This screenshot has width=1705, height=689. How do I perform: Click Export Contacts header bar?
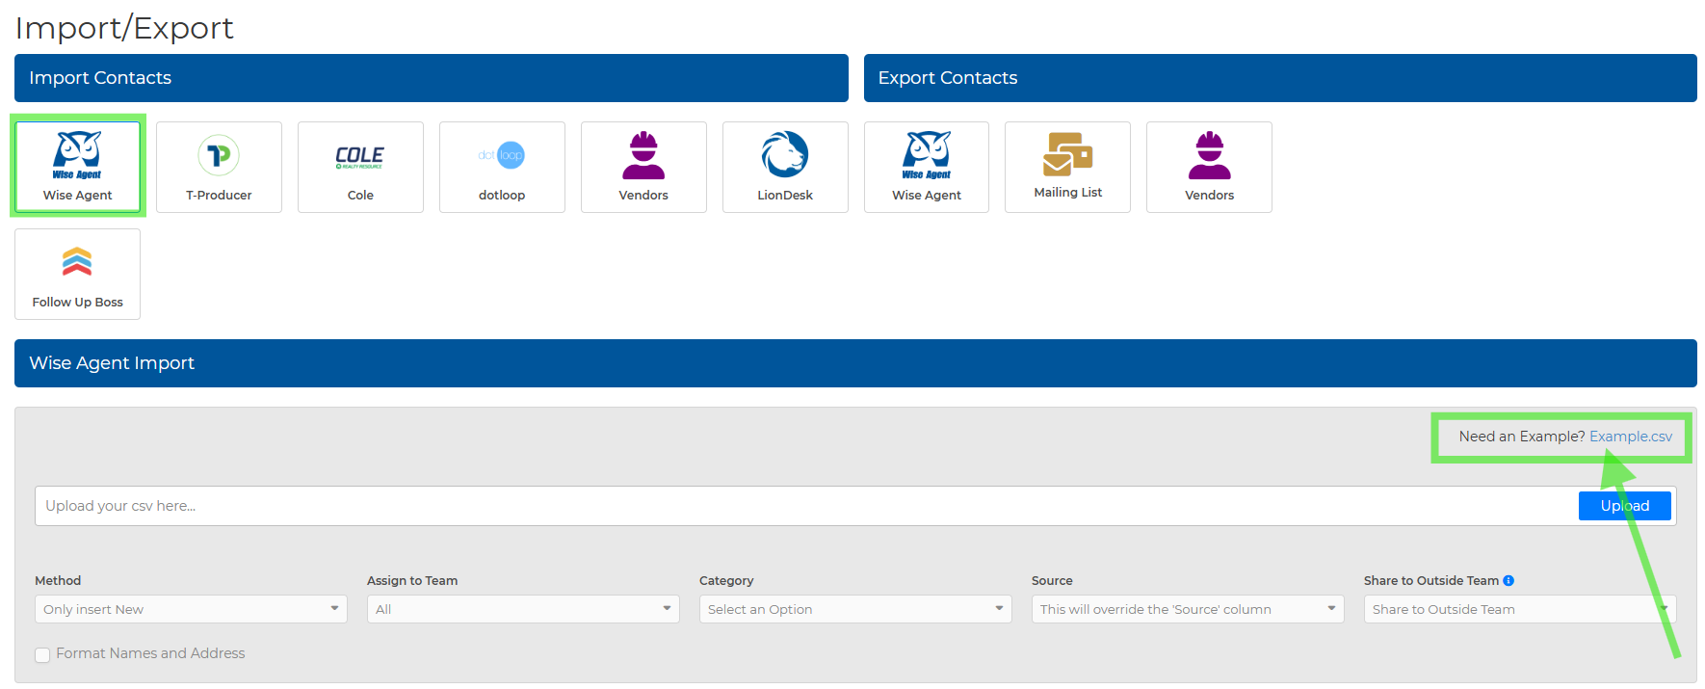coord(1280,78)
